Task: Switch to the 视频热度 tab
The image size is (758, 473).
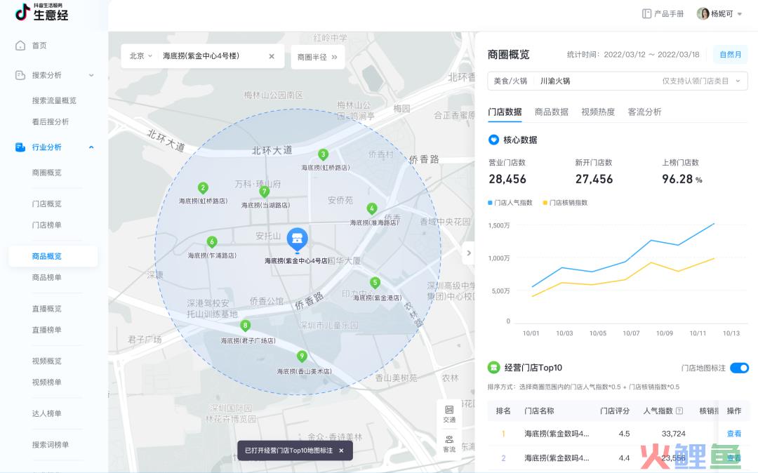Action: point(598,112)
